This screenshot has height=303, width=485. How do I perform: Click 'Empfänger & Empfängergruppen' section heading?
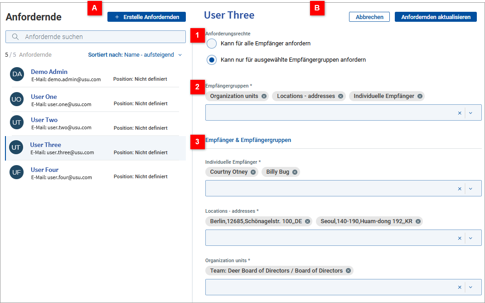[248, 140]
